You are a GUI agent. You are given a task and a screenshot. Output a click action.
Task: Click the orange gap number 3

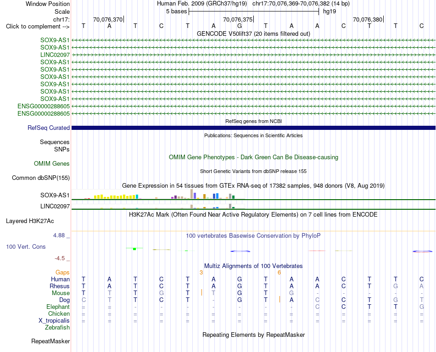(x=201, y=273)
